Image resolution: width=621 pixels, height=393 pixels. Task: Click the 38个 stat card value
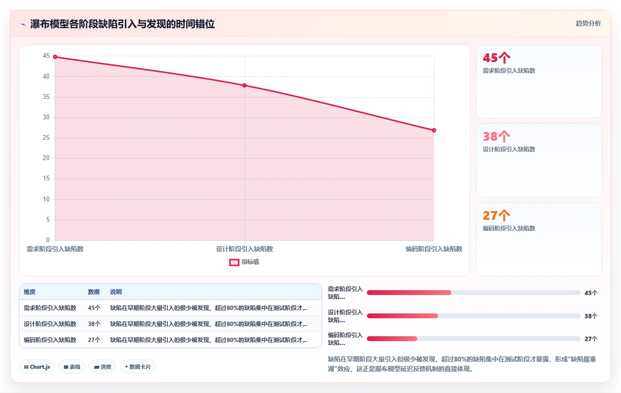(496, 136)
